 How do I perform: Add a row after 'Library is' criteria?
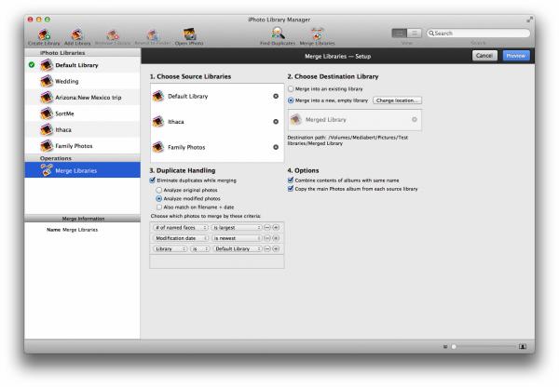[x=276, y=249]
